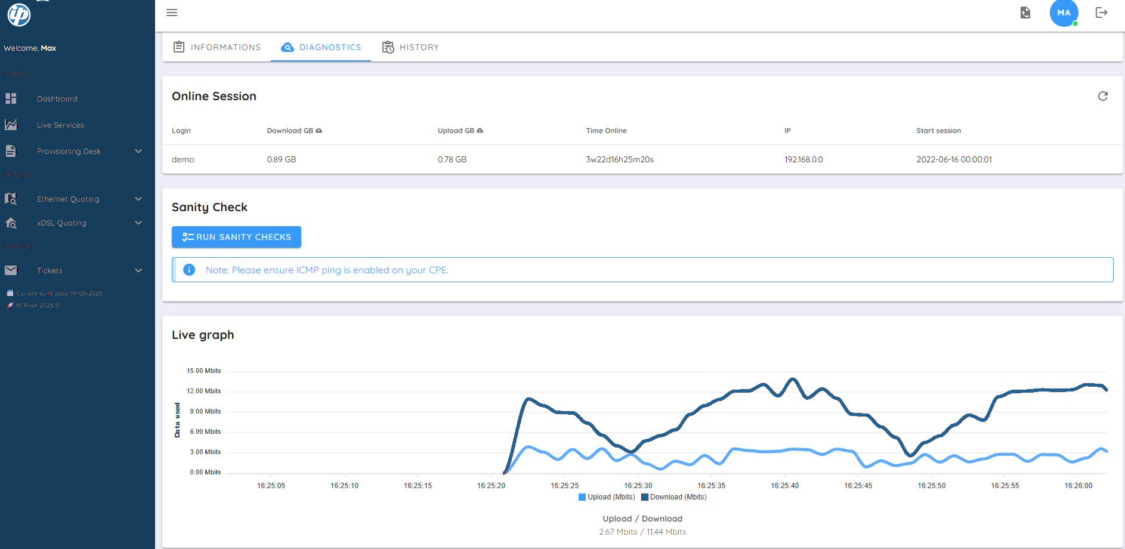Open Dashboard from the sidebar
Viewport: 1125px width, 549px height.
click(x=57, y=98)
